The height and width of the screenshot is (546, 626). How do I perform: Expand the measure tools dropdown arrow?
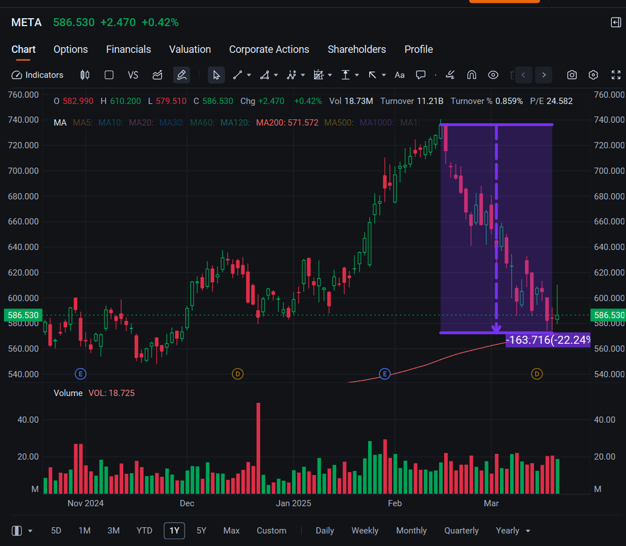(x=357, y=75)
